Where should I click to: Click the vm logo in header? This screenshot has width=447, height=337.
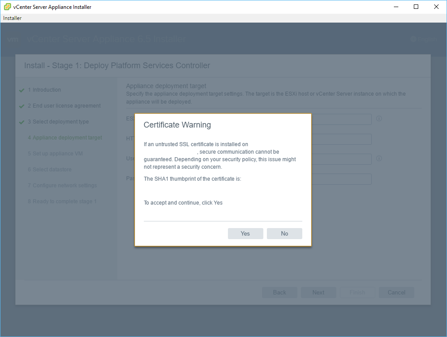[13, 39]
